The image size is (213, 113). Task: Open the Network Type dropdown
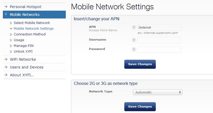[x=158, y=92]
